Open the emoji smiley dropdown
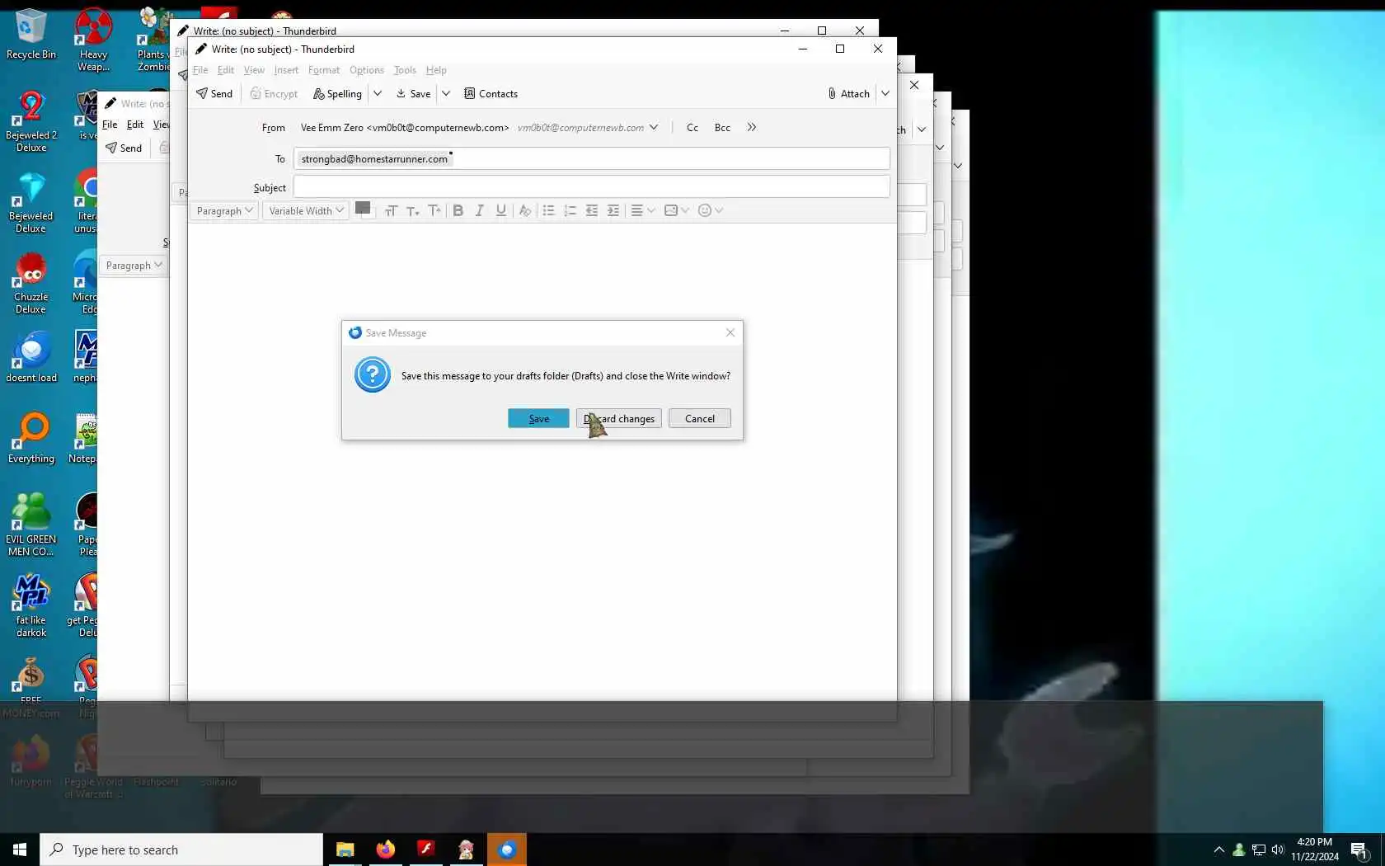Image resolution: width=1385 pixels, height=866 pixels. point(711,210)
